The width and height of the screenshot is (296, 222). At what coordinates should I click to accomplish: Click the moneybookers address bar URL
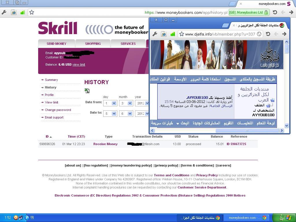coord(186,12)
